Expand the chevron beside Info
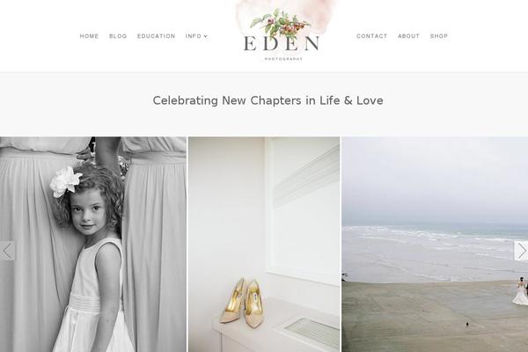Viewport: 528px width, 352px height. (x=206, y=36)
